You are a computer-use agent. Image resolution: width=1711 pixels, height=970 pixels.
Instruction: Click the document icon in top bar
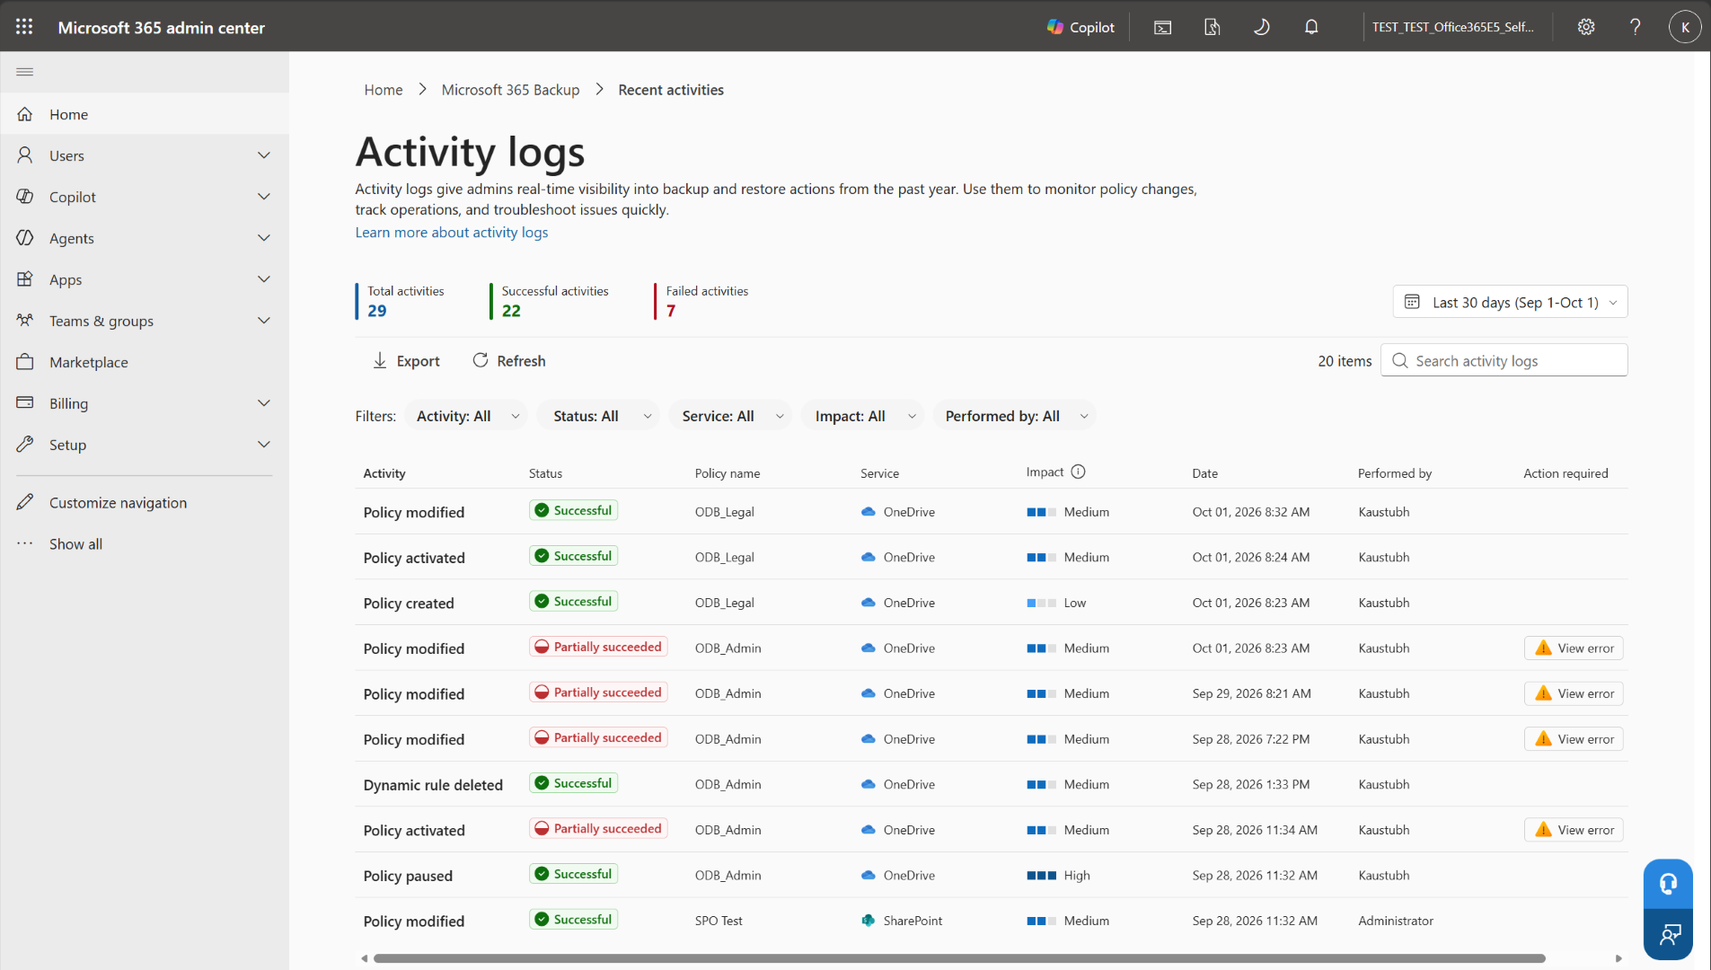point(1212,27)
